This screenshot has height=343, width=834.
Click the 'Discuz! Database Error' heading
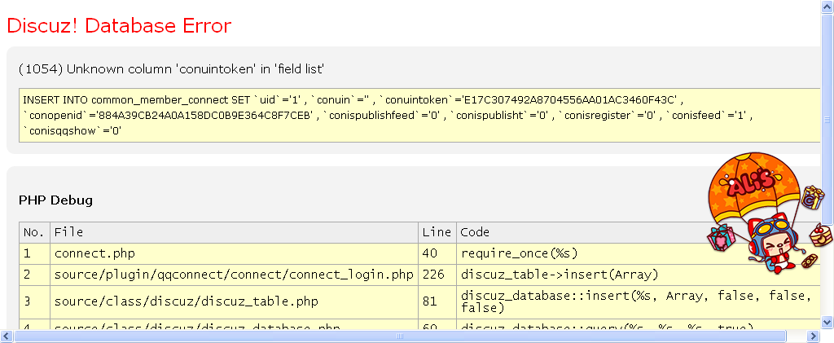click(x=119, y=26)
